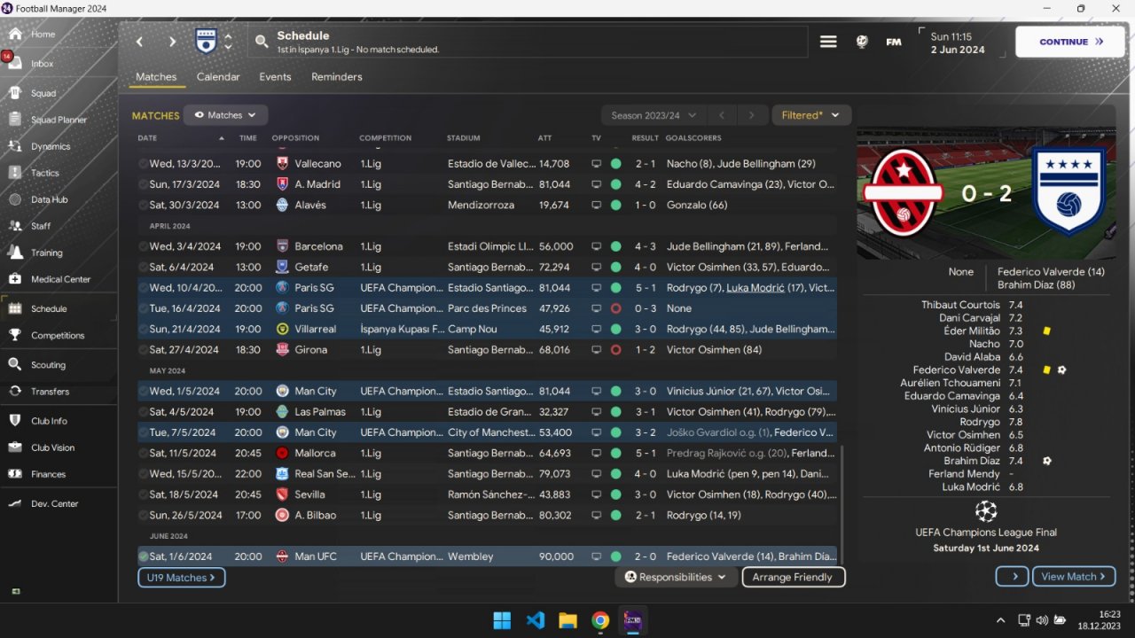Toggle the circle marker on the Las Palmas row
Image resolution: width=1135 pixels, height=638 pixels.
point(144,412)
